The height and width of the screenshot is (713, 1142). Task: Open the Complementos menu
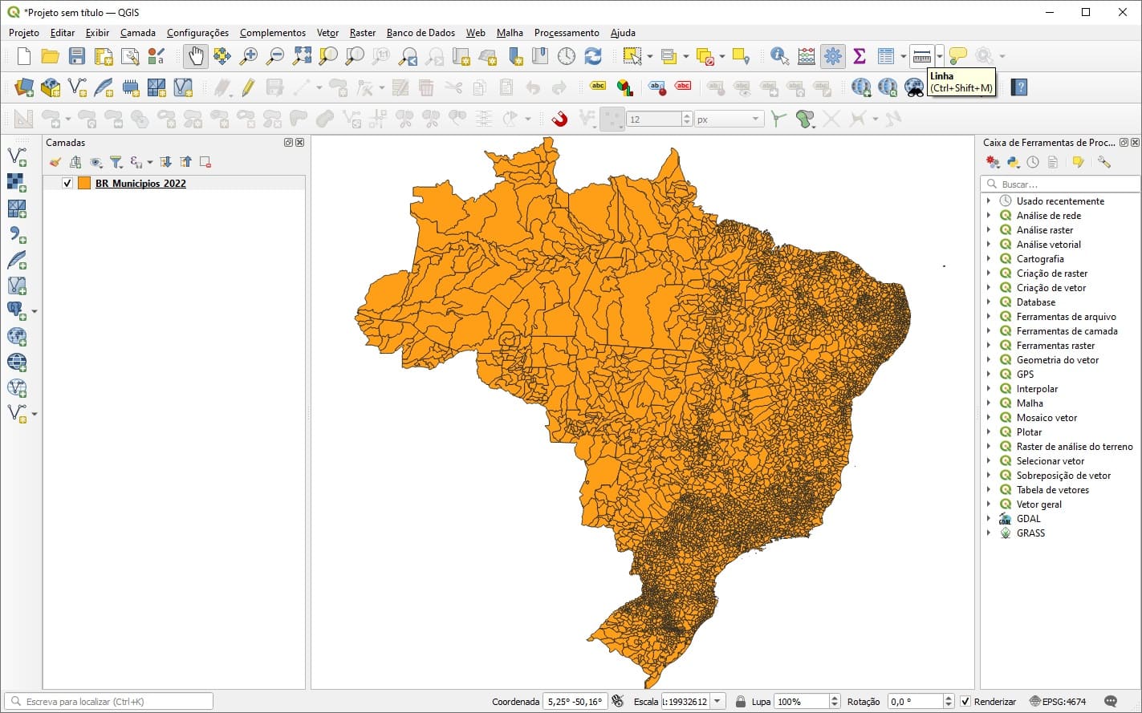coord(273,33)
